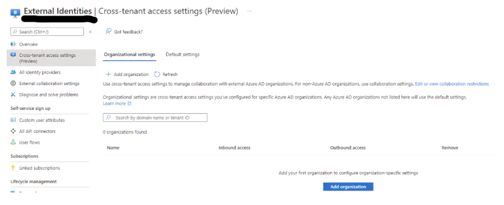Click the Inbound access column header
The width and height of the screenshot is (504, 205).
click(234, 148)
